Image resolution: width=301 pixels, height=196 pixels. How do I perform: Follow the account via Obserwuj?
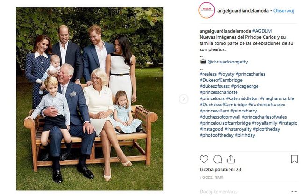point(284,11)
